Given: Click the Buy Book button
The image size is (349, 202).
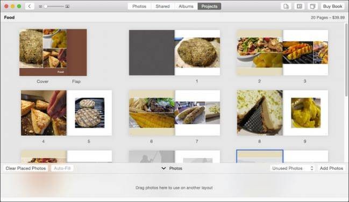Looking at the screenshot, I should click(332, 6).
